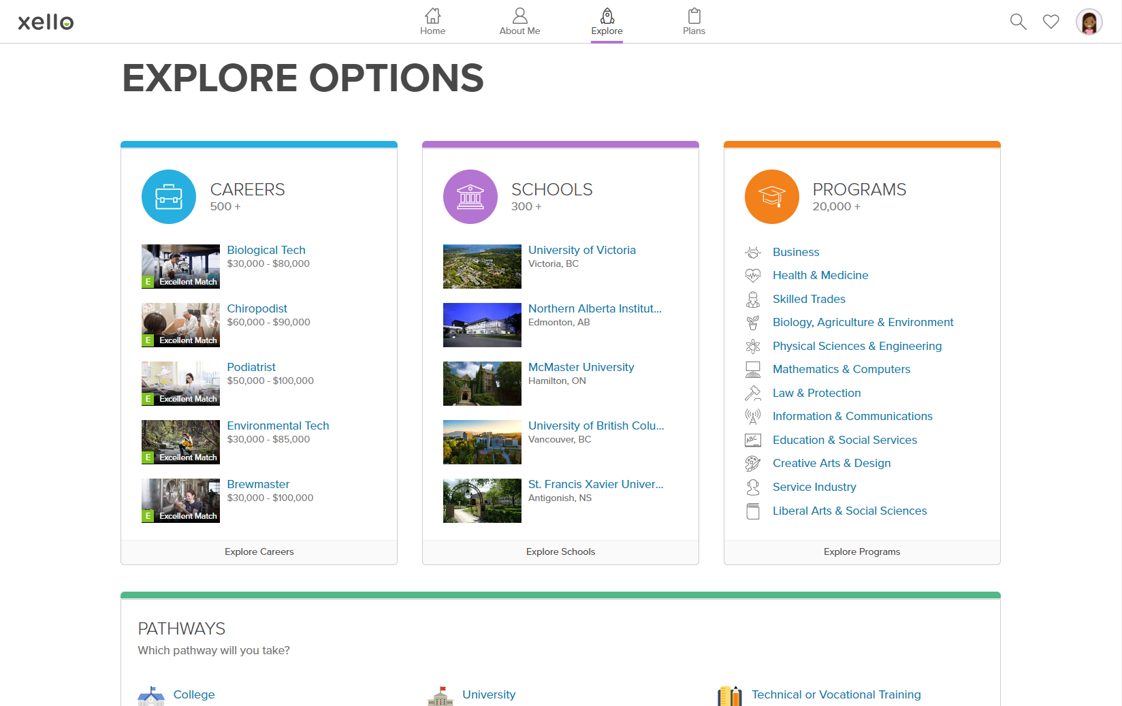Click the Health & Medicine heart icon
The image size is (1122, 706).
coord(753,276)
